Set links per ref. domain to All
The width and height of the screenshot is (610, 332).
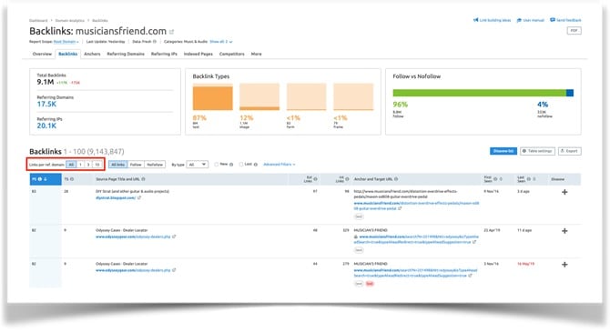(x=71, y=165)
